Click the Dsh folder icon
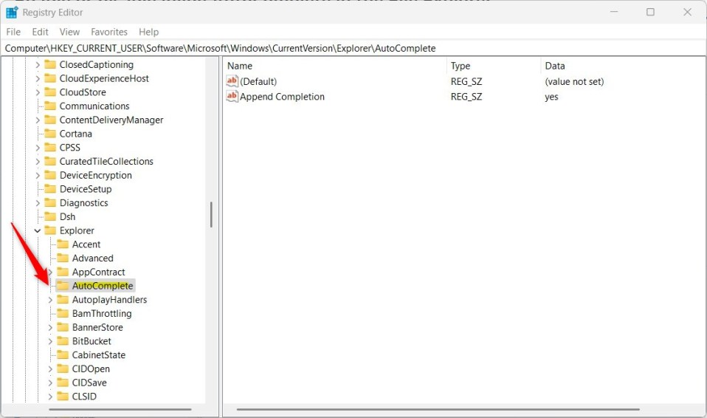 pyautogui.click(x=50, y=216)
